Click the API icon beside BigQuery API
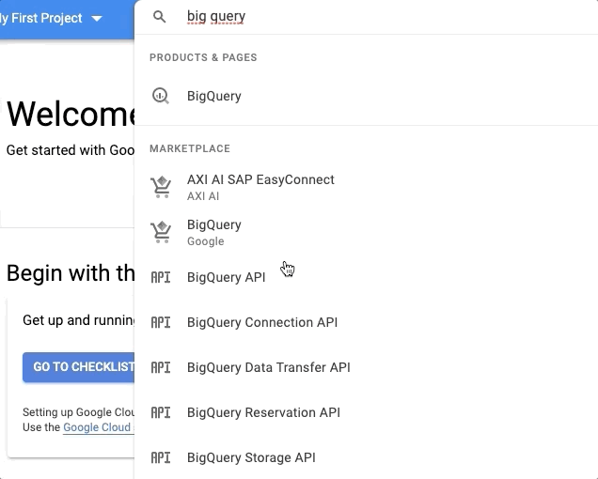The image size is (598, 479). (161, 277)
